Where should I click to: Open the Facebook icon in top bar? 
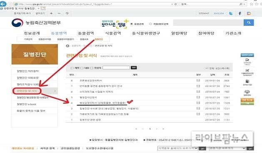pyautogui.click(x=240, y=13)
